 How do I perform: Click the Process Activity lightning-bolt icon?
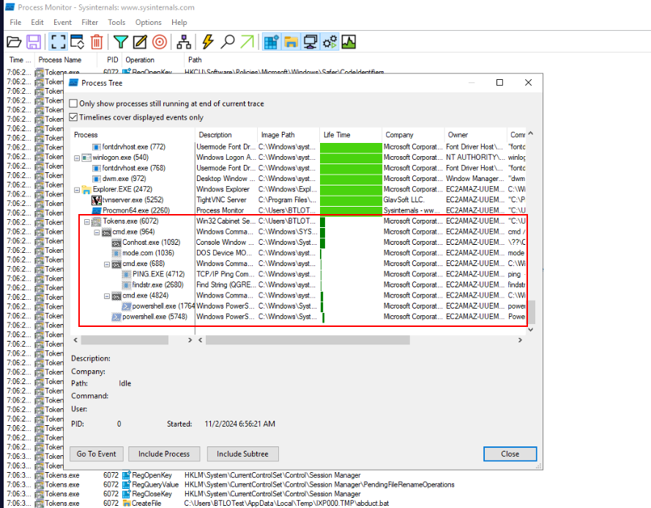click(207, 42)
